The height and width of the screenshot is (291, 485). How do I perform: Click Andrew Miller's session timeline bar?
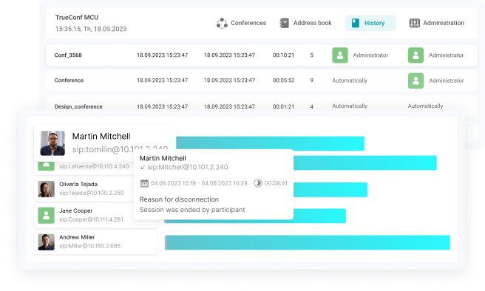pyautogui.click(x=307, y=242)
